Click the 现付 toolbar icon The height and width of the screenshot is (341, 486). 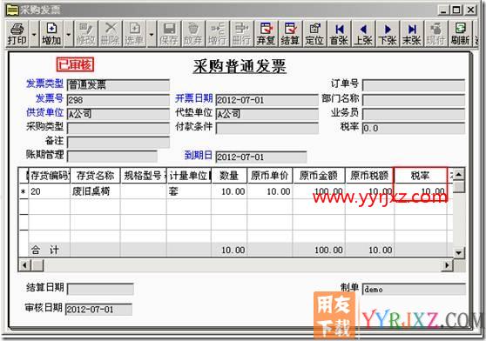pos(435,34)
